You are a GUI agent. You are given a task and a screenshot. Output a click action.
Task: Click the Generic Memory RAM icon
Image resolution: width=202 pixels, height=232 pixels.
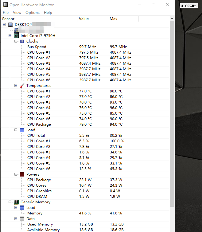click(16, 202)
